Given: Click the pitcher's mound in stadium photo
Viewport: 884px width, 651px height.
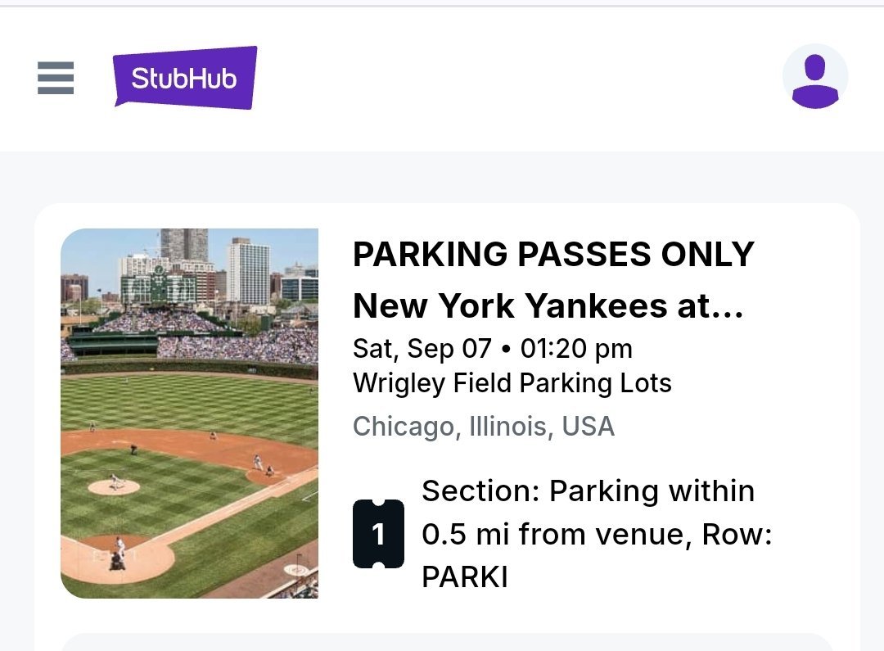Looking at the screenshot, I should [x=114, y=486].
